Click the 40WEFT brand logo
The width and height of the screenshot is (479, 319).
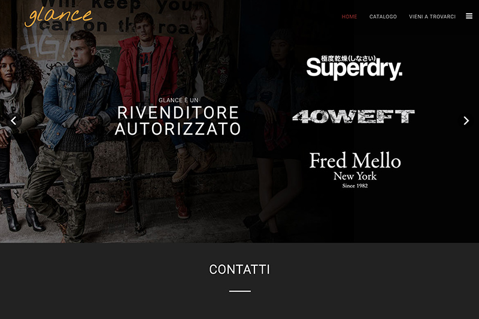(353, 117)
